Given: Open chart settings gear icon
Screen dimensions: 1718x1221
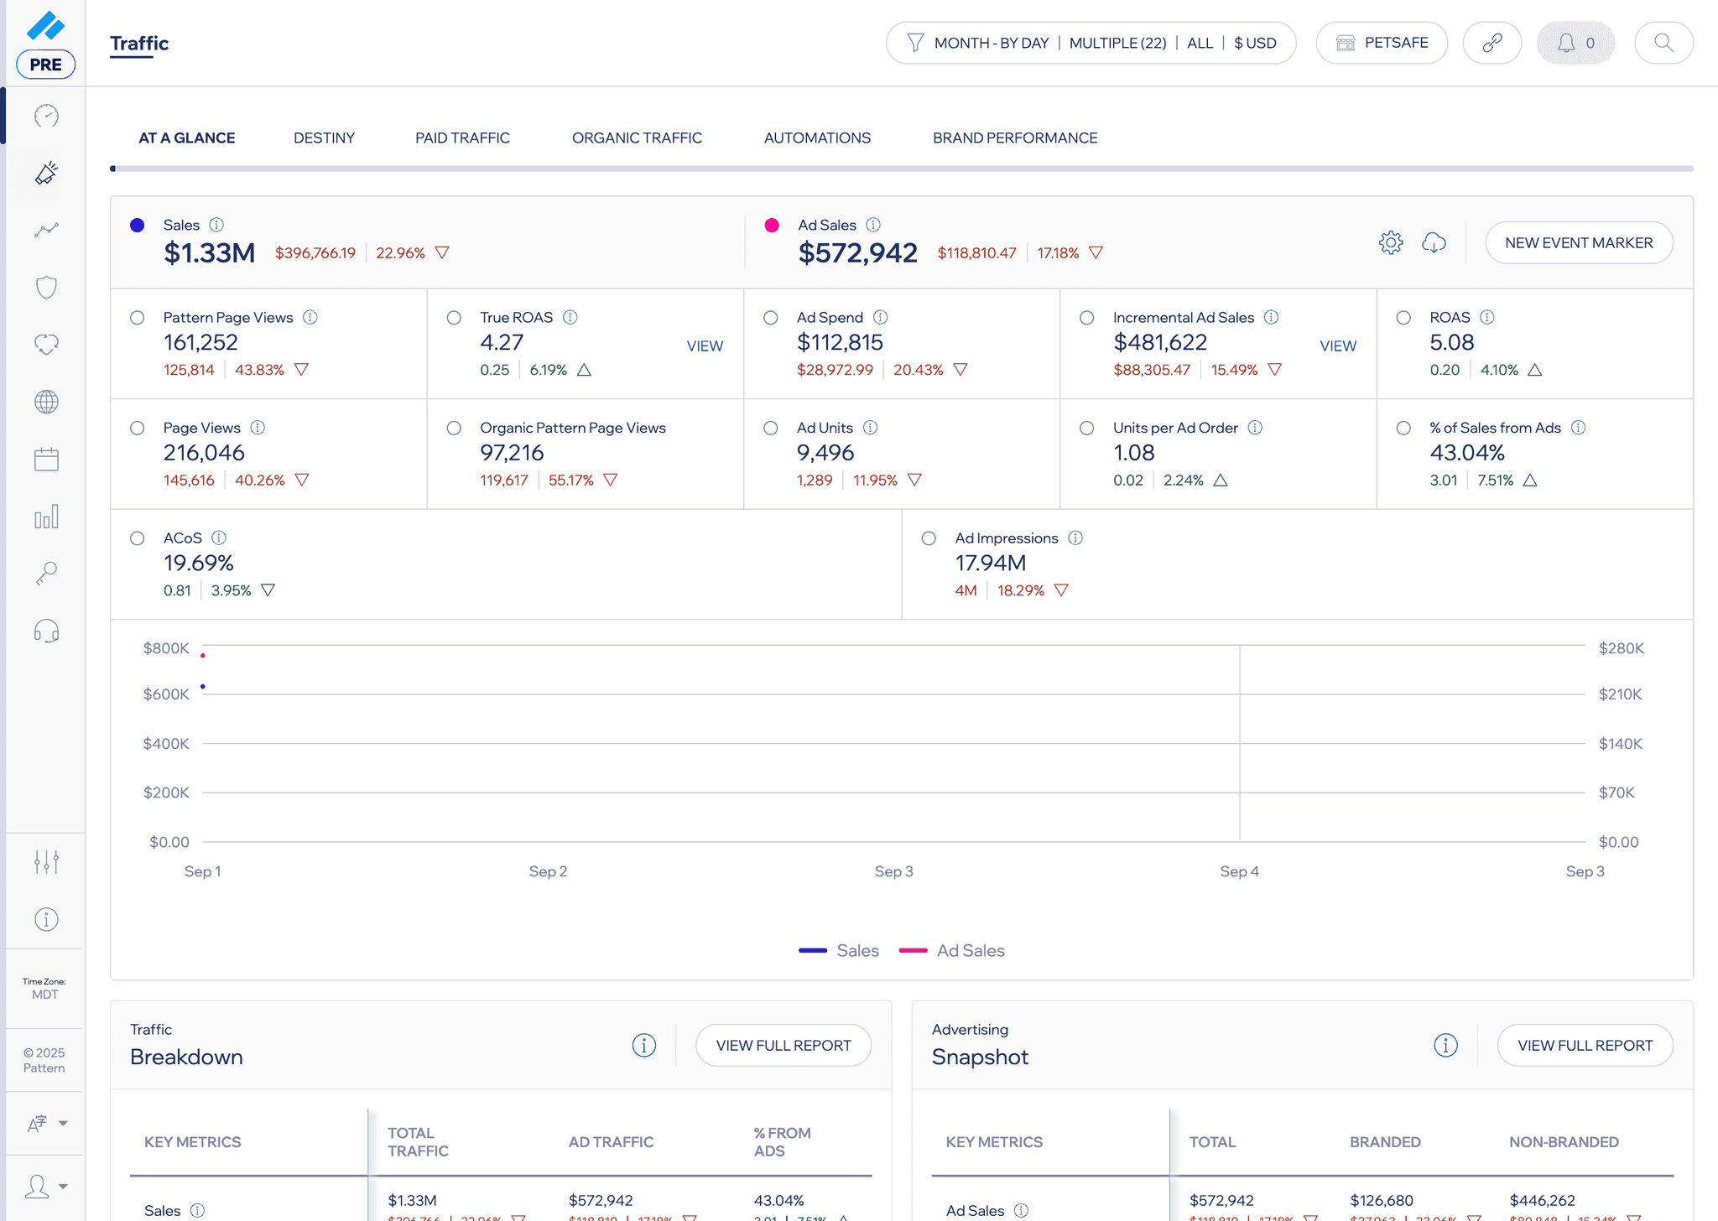Looking at the screenshot, I should pyautogui.click(x=1390, y=242).
